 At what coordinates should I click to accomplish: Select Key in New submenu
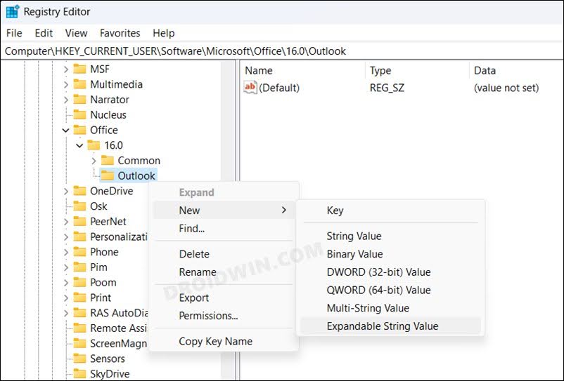390,210
